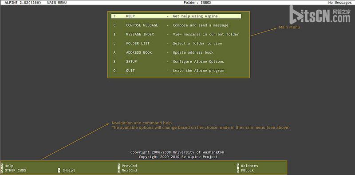Click the 'A' shortcut letter for Address Book

click(x=114, y=52)
